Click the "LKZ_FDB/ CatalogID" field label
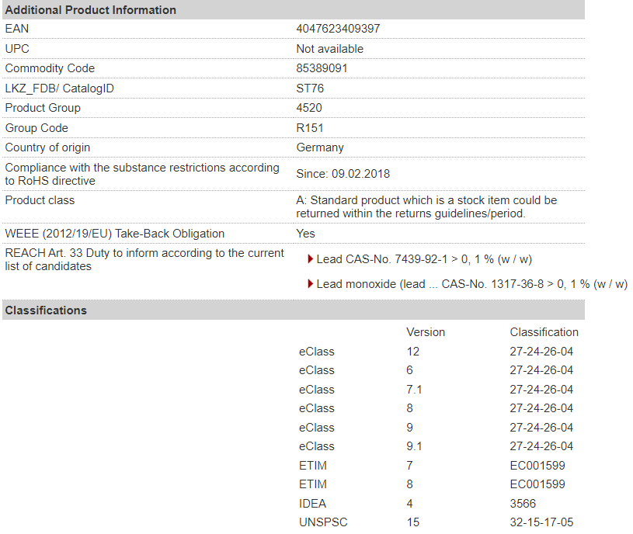 click(59, 88)
